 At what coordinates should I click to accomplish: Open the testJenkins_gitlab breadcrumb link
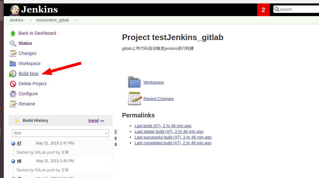[x=53, y=20]
